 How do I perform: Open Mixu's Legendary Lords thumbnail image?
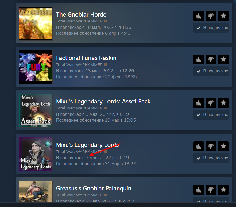(x=36, y=154)
